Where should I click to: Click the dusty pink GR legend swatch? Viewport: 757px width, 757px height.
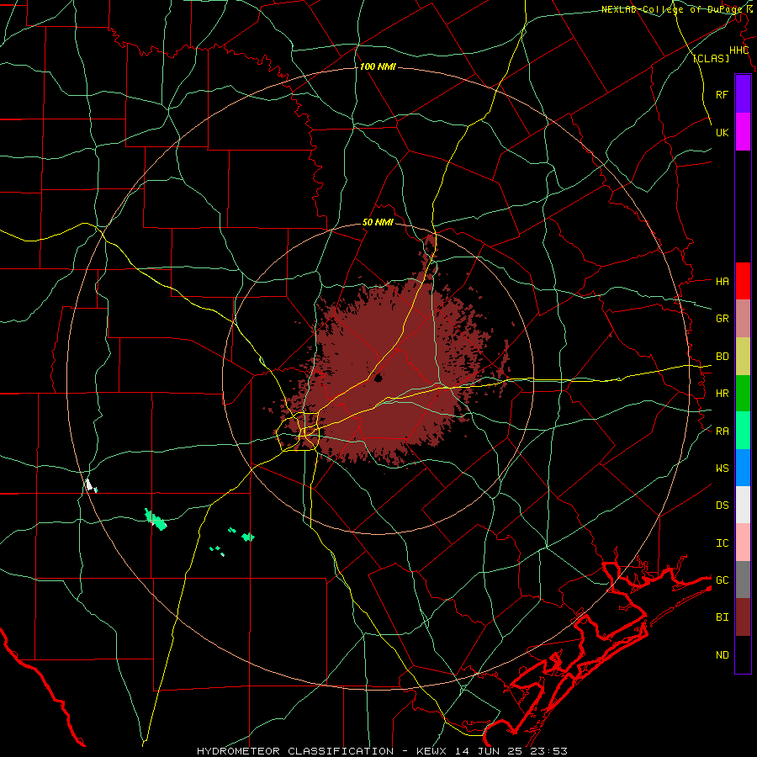click(743, 319)
